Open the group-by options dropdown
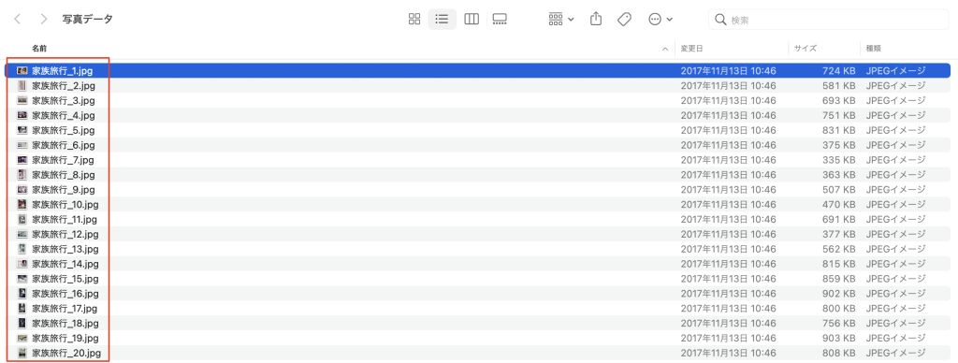This screenshot has width=958, height=363. (x=561, y=19)
